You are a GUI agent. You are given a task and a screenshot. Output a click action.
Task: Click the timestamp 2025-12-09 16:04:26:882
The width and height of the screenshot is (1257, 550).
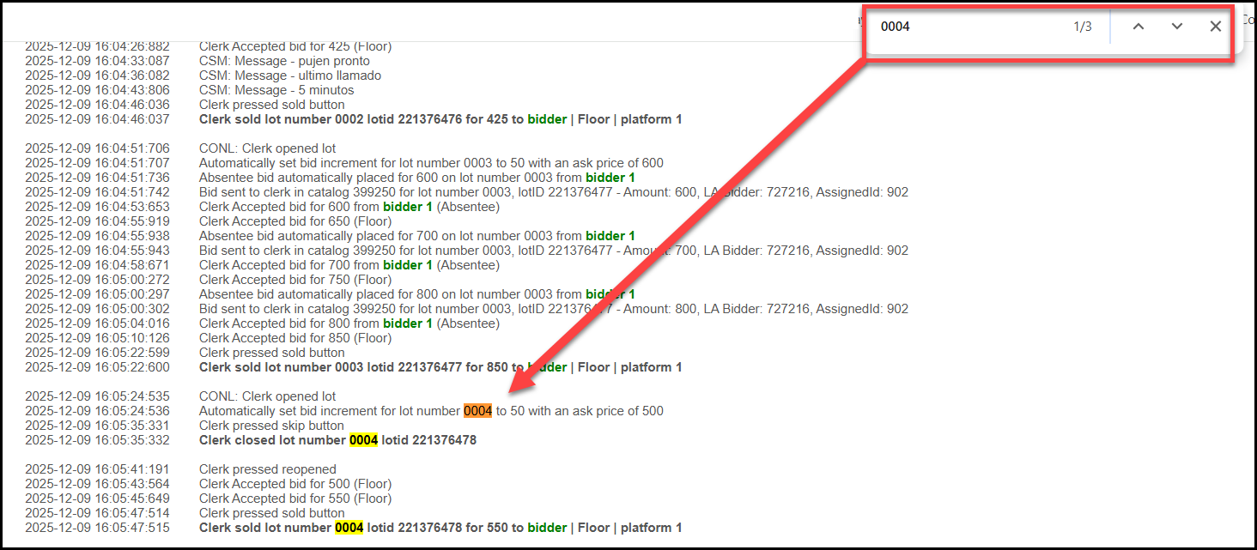(97, 46)
